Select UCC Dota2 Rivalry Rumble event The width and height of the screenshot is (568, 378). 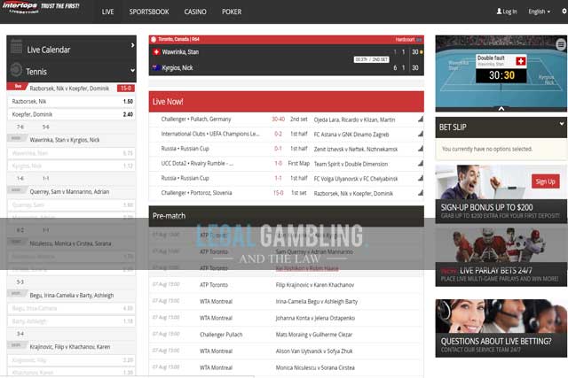[x=197, y=164]
